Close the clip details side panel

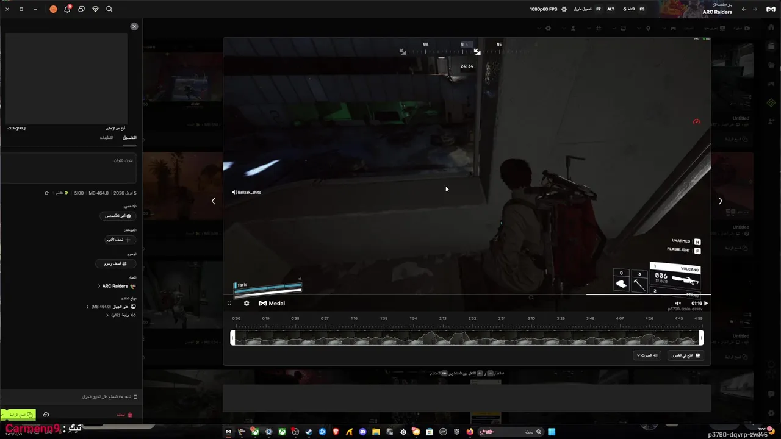(134, 26)
